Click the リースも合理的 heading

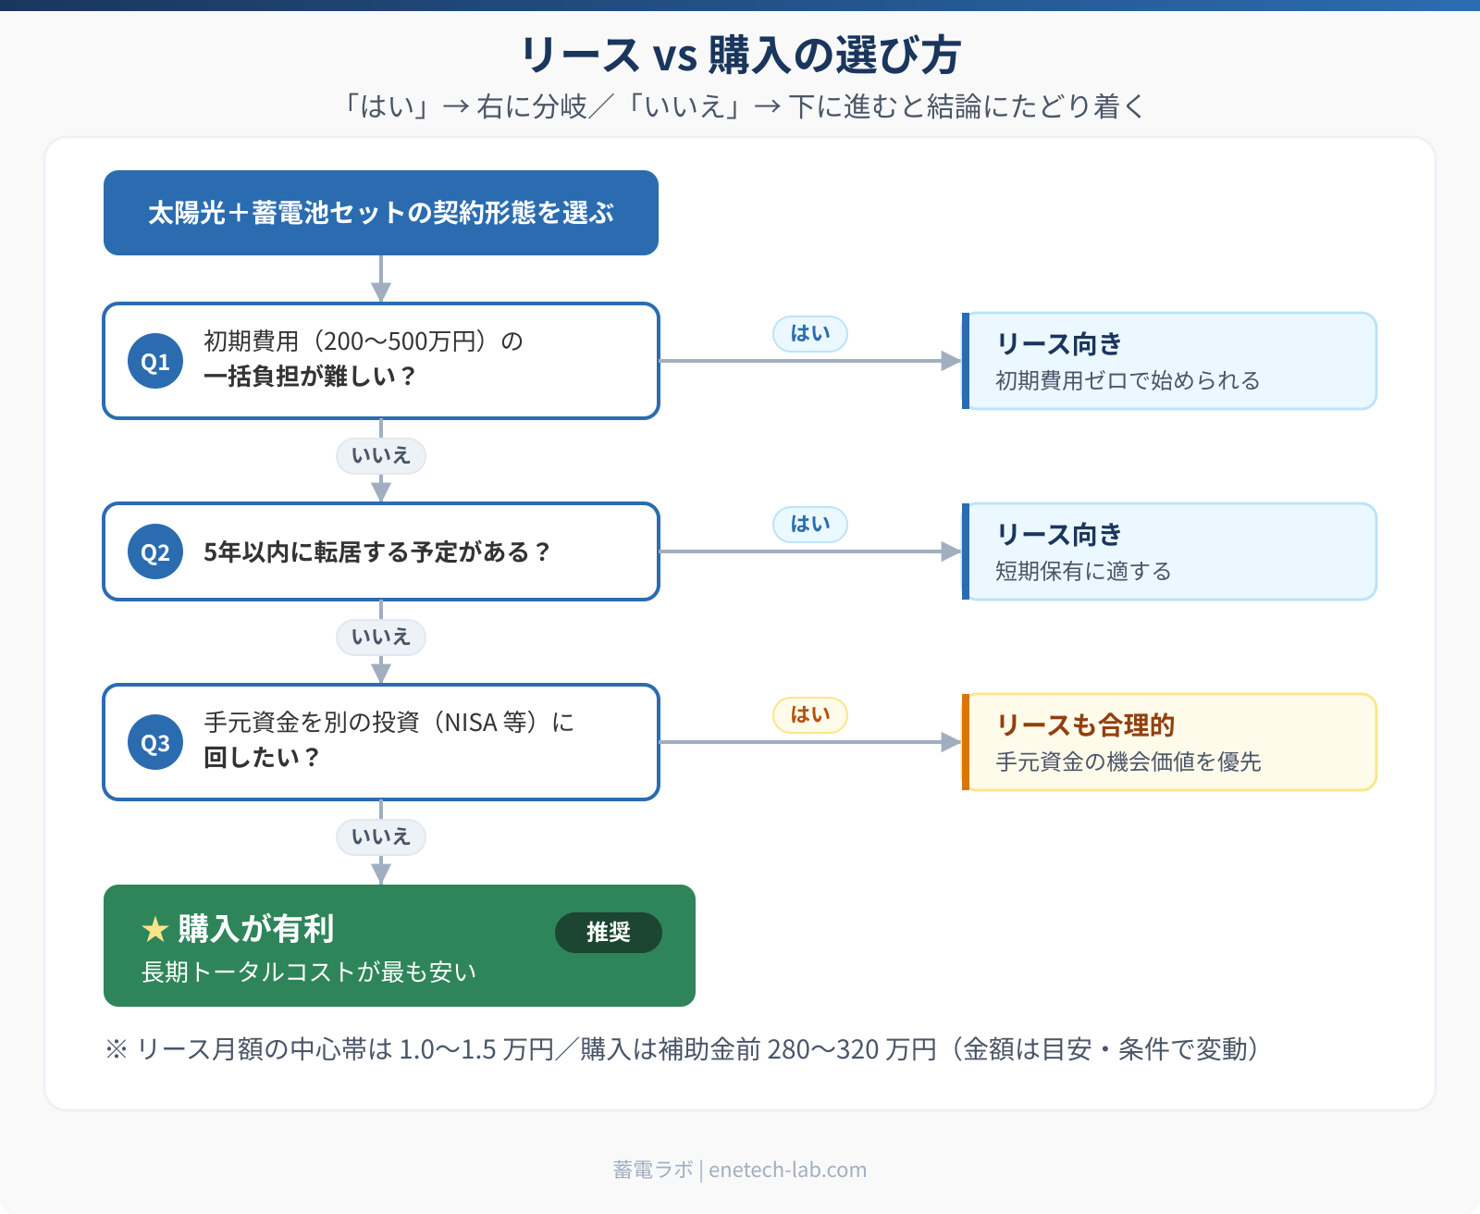pyautogui.click(x=1085, y=725)
